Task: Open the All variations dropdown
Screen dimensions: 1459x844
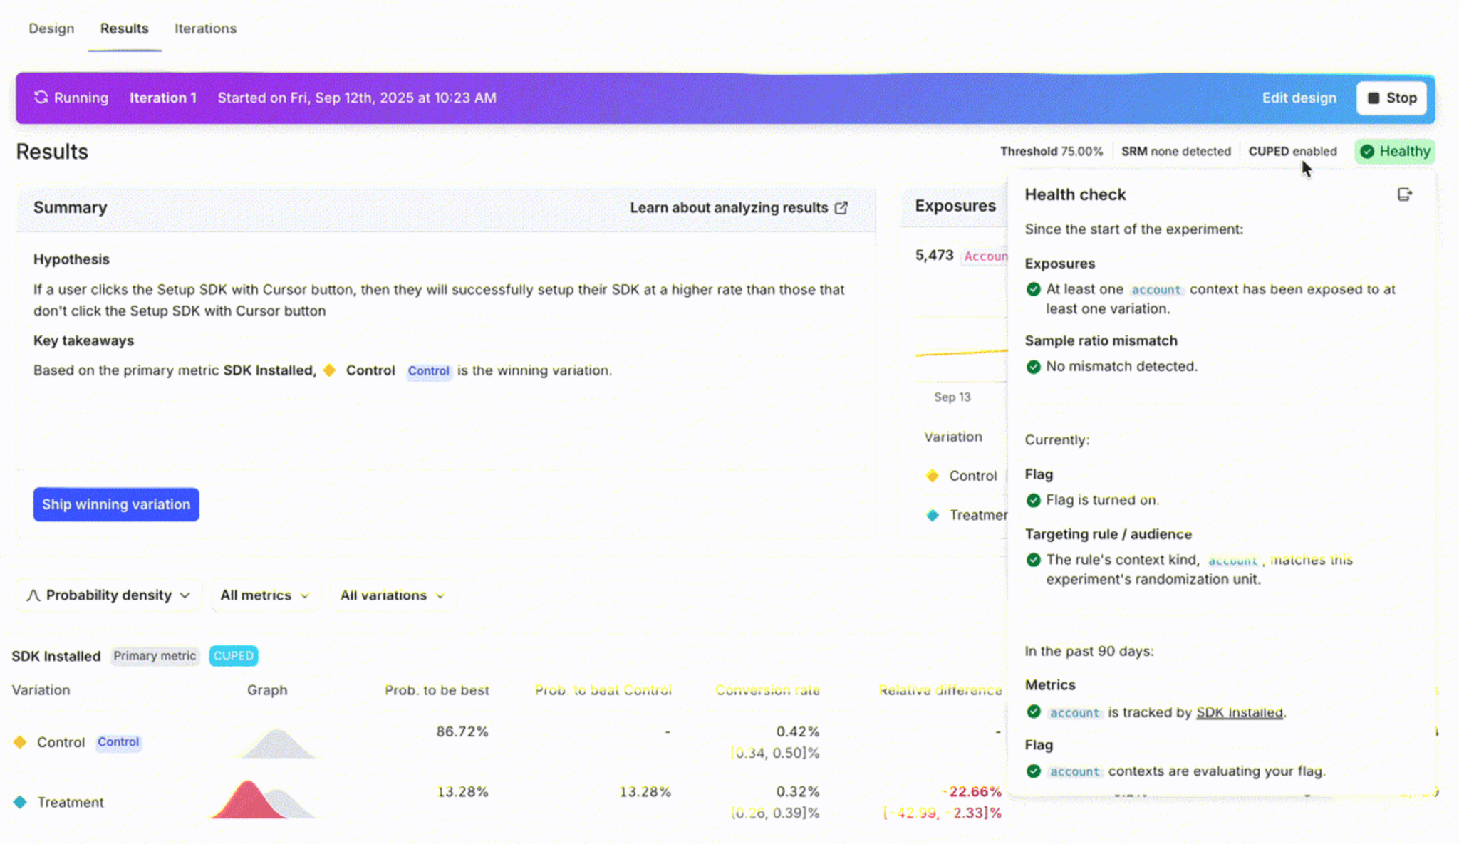Action: [x=392, y=595]
